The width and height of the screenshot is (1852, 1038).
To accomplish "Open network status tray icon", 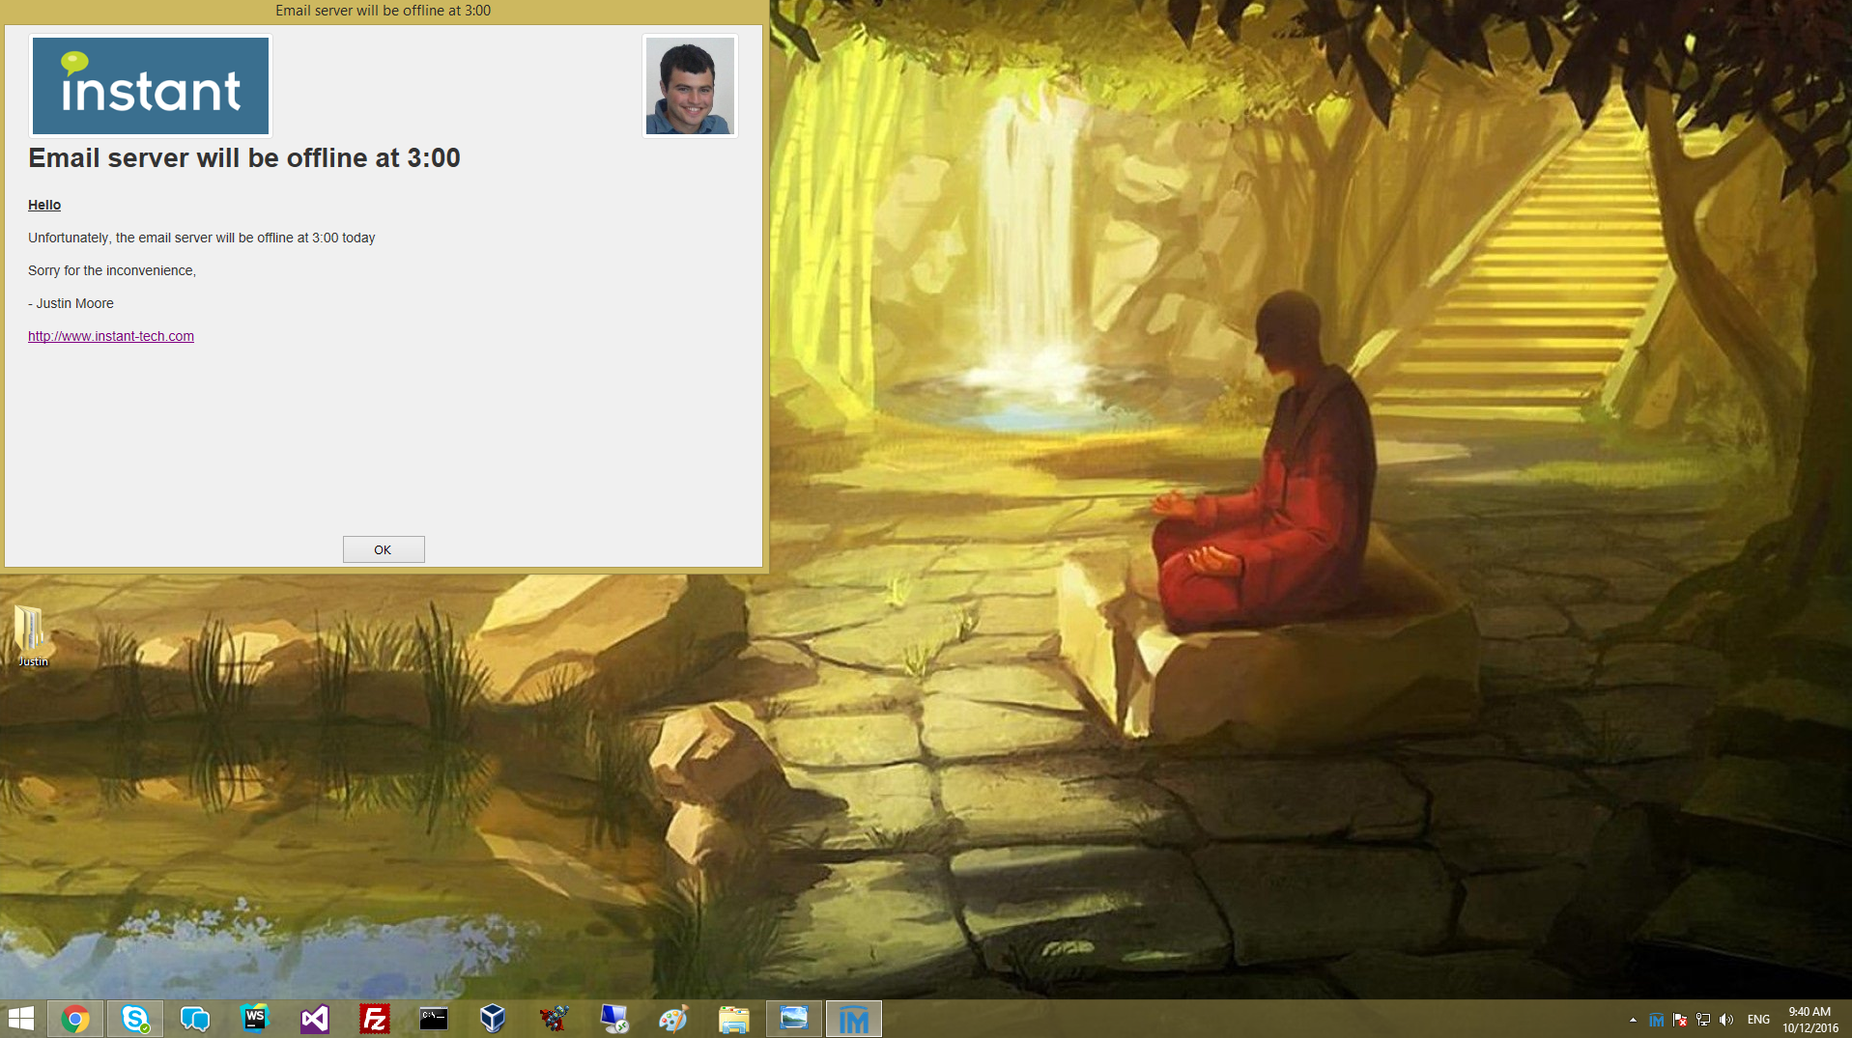I will point(1703,1020).
